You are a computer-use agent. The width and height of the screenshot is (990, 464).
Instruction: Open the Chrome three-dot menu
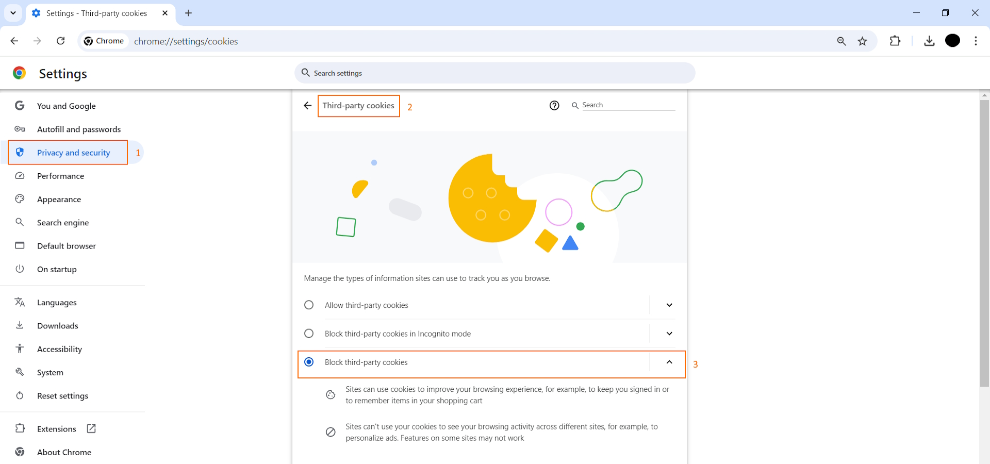pyautogui.click(x=976, y=41)
